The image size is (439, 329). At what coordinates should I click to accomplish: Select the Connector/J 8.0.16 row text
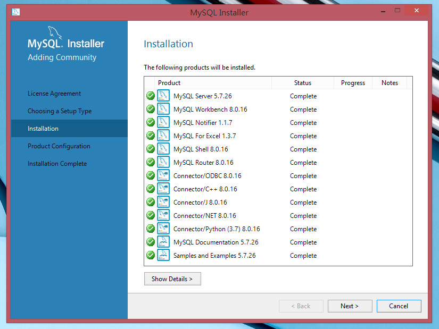(200, 203)
